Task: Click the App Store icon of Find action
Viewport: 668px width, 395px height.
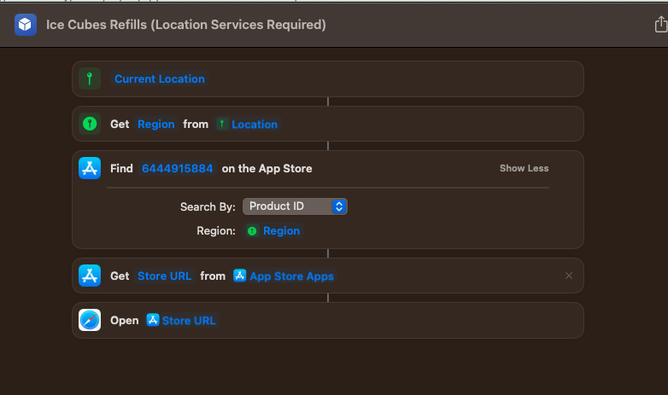Action: coord(90,168)
